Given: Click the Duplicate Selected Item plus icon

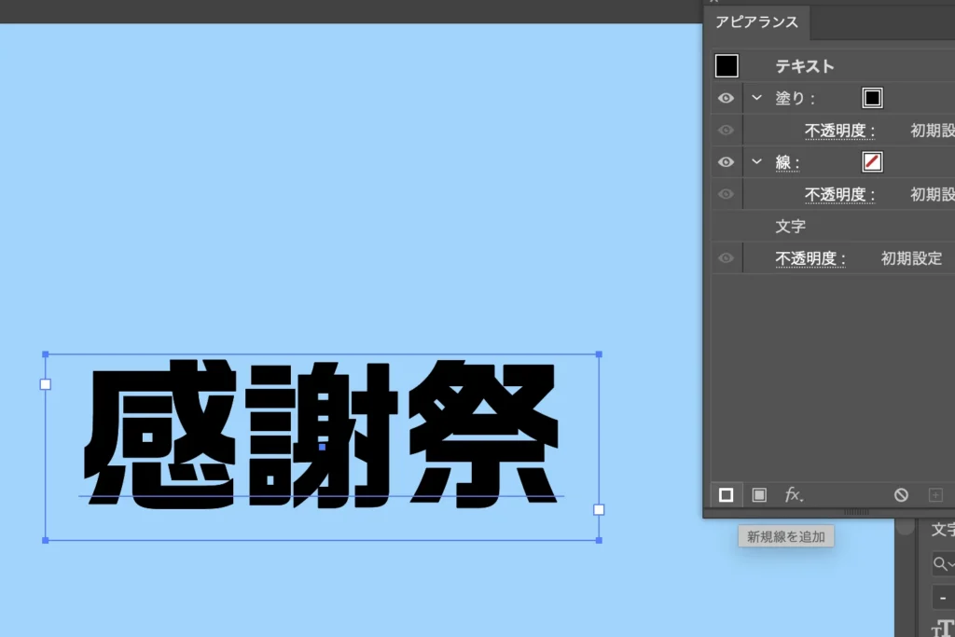Looking at the screenshot, I should point(935,495).
